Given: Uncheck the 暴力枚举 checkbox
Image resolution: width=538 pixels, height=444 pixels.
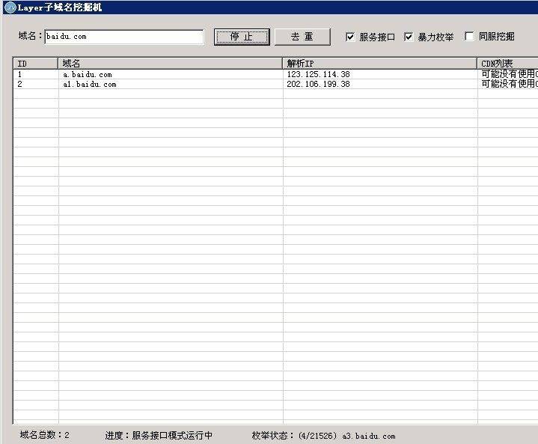Looking at the screenshot, I should 409,37.
